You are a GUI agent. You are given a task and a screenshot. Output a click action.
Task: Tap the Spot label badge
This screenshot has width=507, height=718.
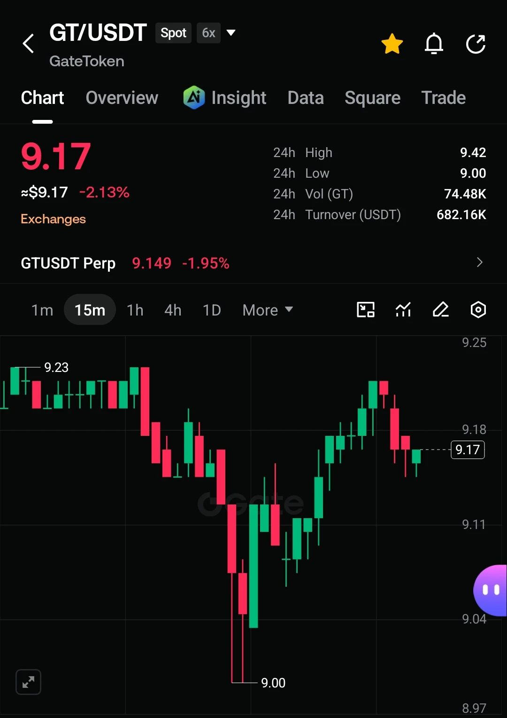[173, 33]
